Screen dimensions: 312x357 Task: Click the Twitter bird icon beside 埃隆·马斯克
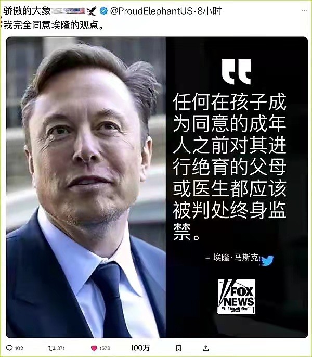[267, 260]
